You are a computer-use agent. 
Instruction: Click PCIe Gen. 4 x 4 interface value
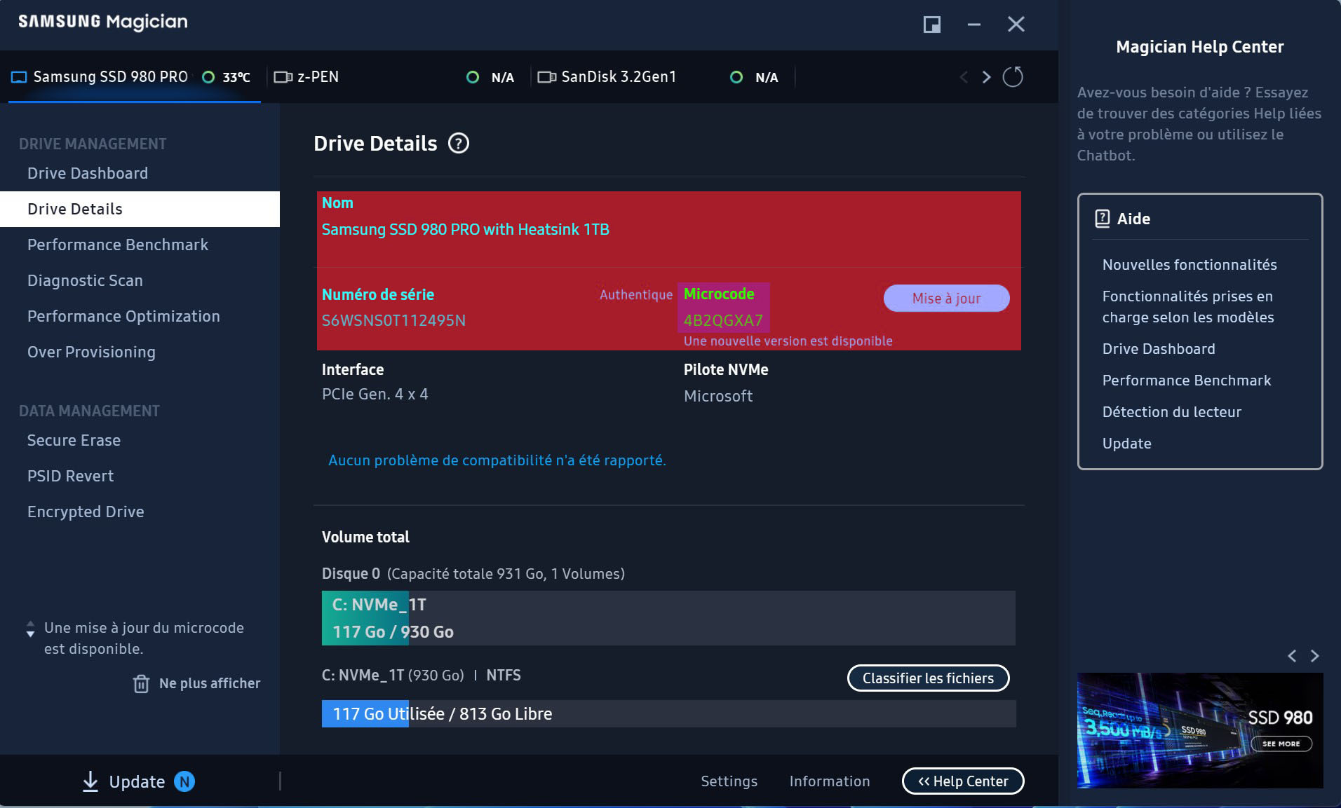(375, 394)
